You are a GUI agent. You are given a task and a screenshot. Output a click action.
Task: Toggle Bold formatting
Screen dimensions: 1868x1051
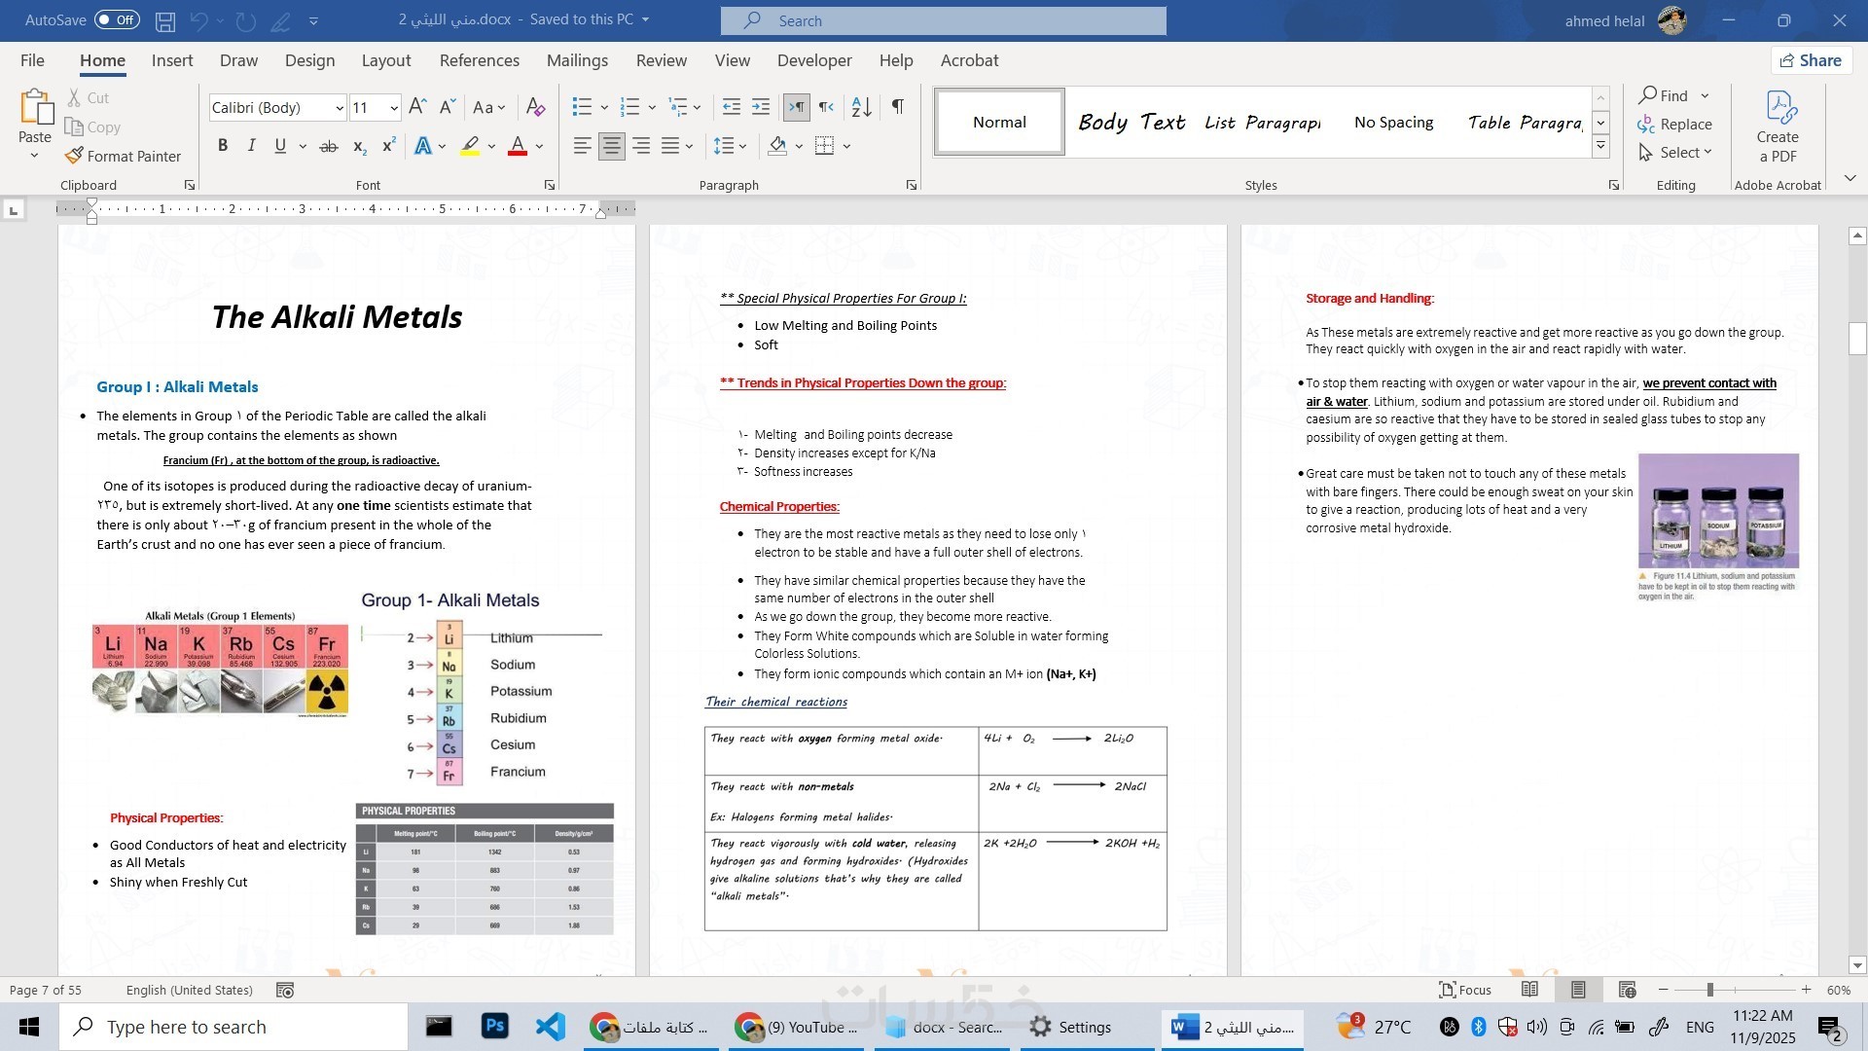[x=223, y=146]
